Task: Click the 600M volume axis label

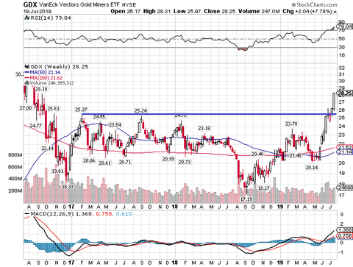Action: (15, 167)
